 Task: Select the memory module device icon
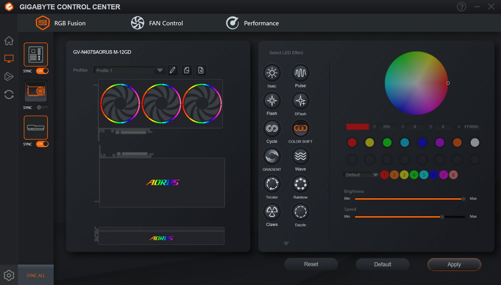36,127
